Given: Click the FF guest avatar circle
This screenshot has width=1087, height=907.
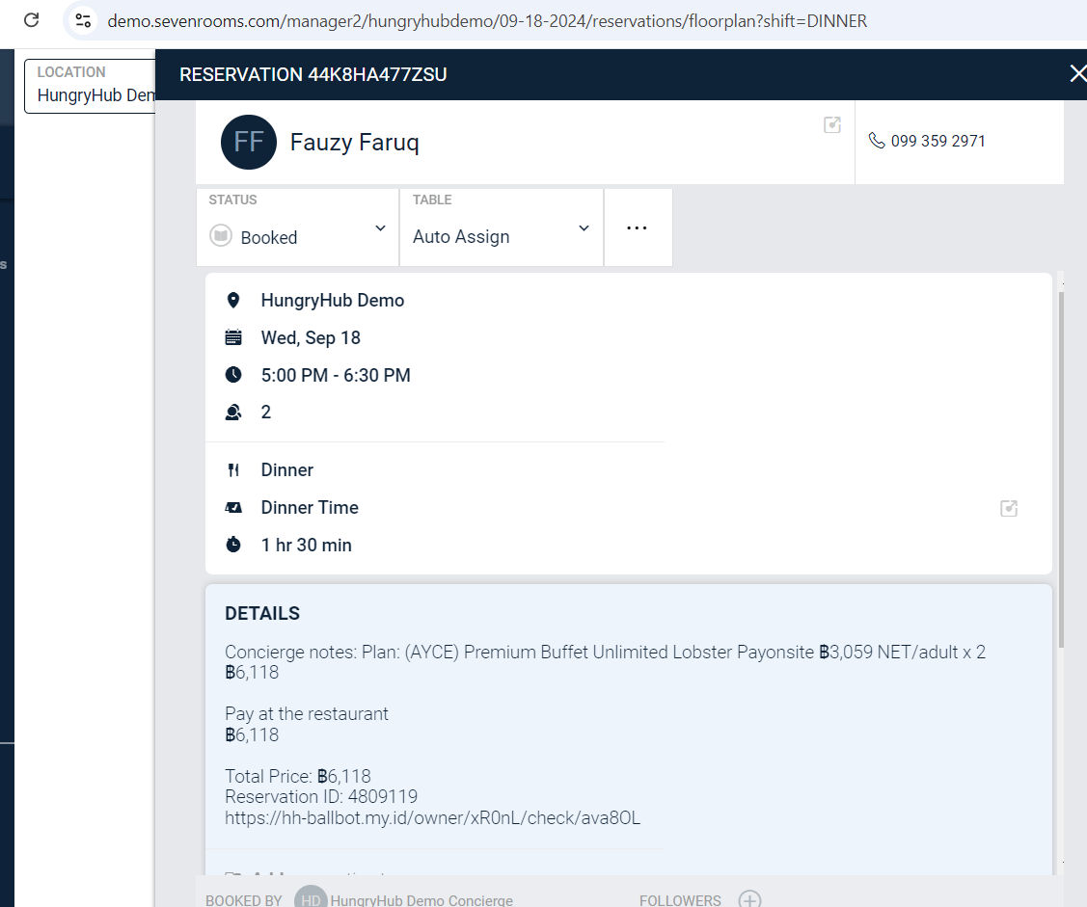Looking at the screenshot, I should 249,143.
